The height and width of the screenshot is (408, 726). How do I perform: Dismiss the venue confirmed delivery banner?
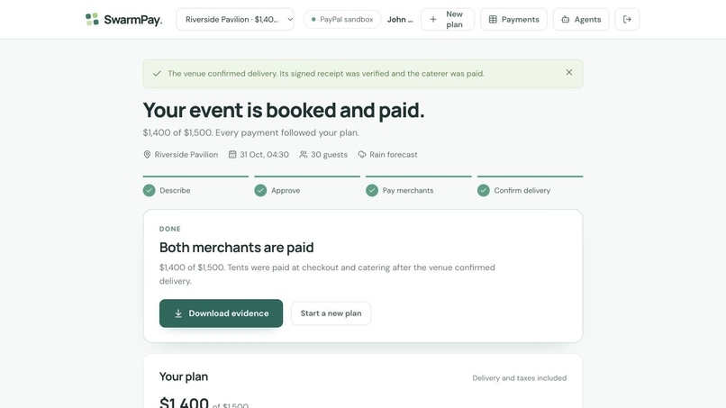tap(569, 72)
